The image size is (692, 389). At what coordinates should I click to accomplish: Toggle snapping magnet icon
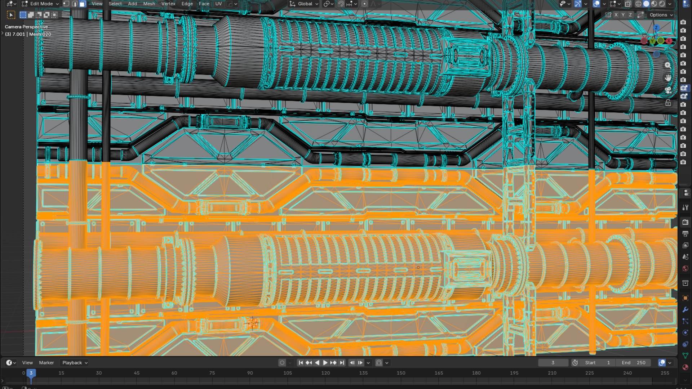[341, 4]
